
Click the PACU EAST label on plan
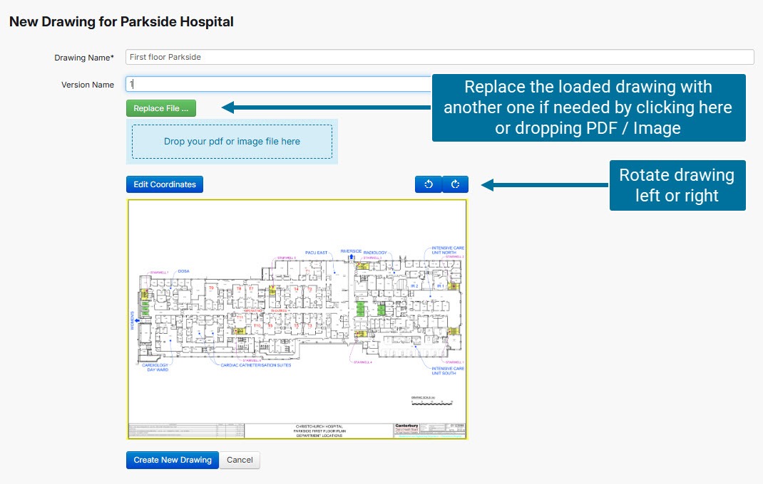tap(316, 252)
